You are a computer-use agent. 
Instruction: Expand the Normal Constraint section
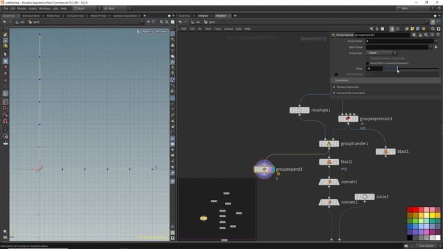pos(334,87)
